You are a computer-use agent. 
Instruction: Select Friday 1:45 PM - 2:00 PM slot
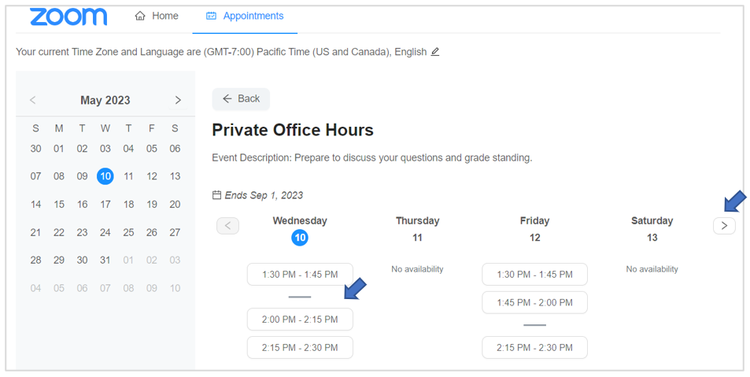click(534, 303)
